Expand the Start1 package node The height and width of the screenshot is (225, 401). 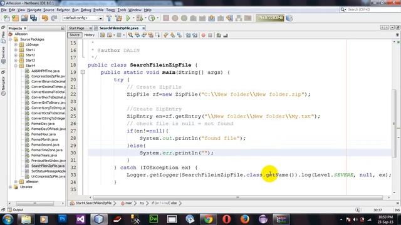pos(16,50)
